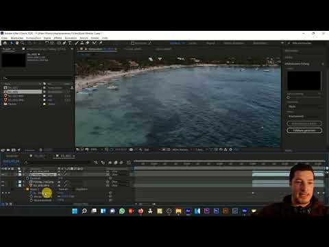The image size is (329, 247).
Task: Select the Brush tool
Action: point(76,43)
